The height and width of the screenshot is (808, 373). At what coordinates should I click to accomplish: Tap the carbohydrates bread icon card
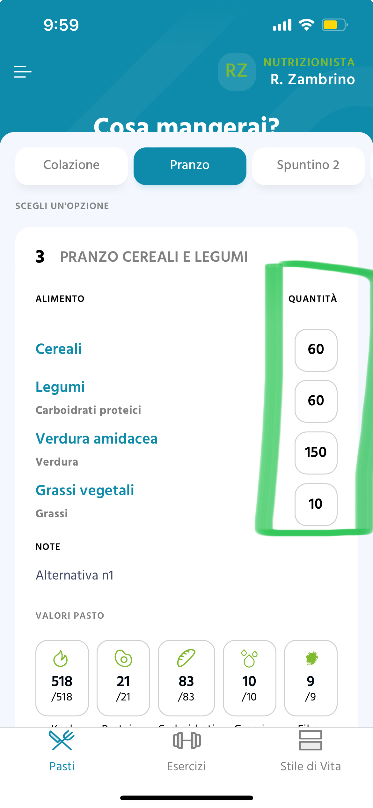186,678
